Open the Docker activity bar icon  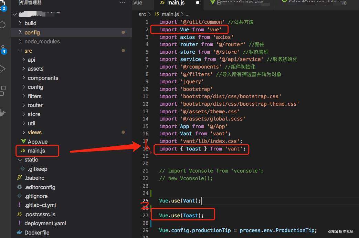(x=2, y=113)
